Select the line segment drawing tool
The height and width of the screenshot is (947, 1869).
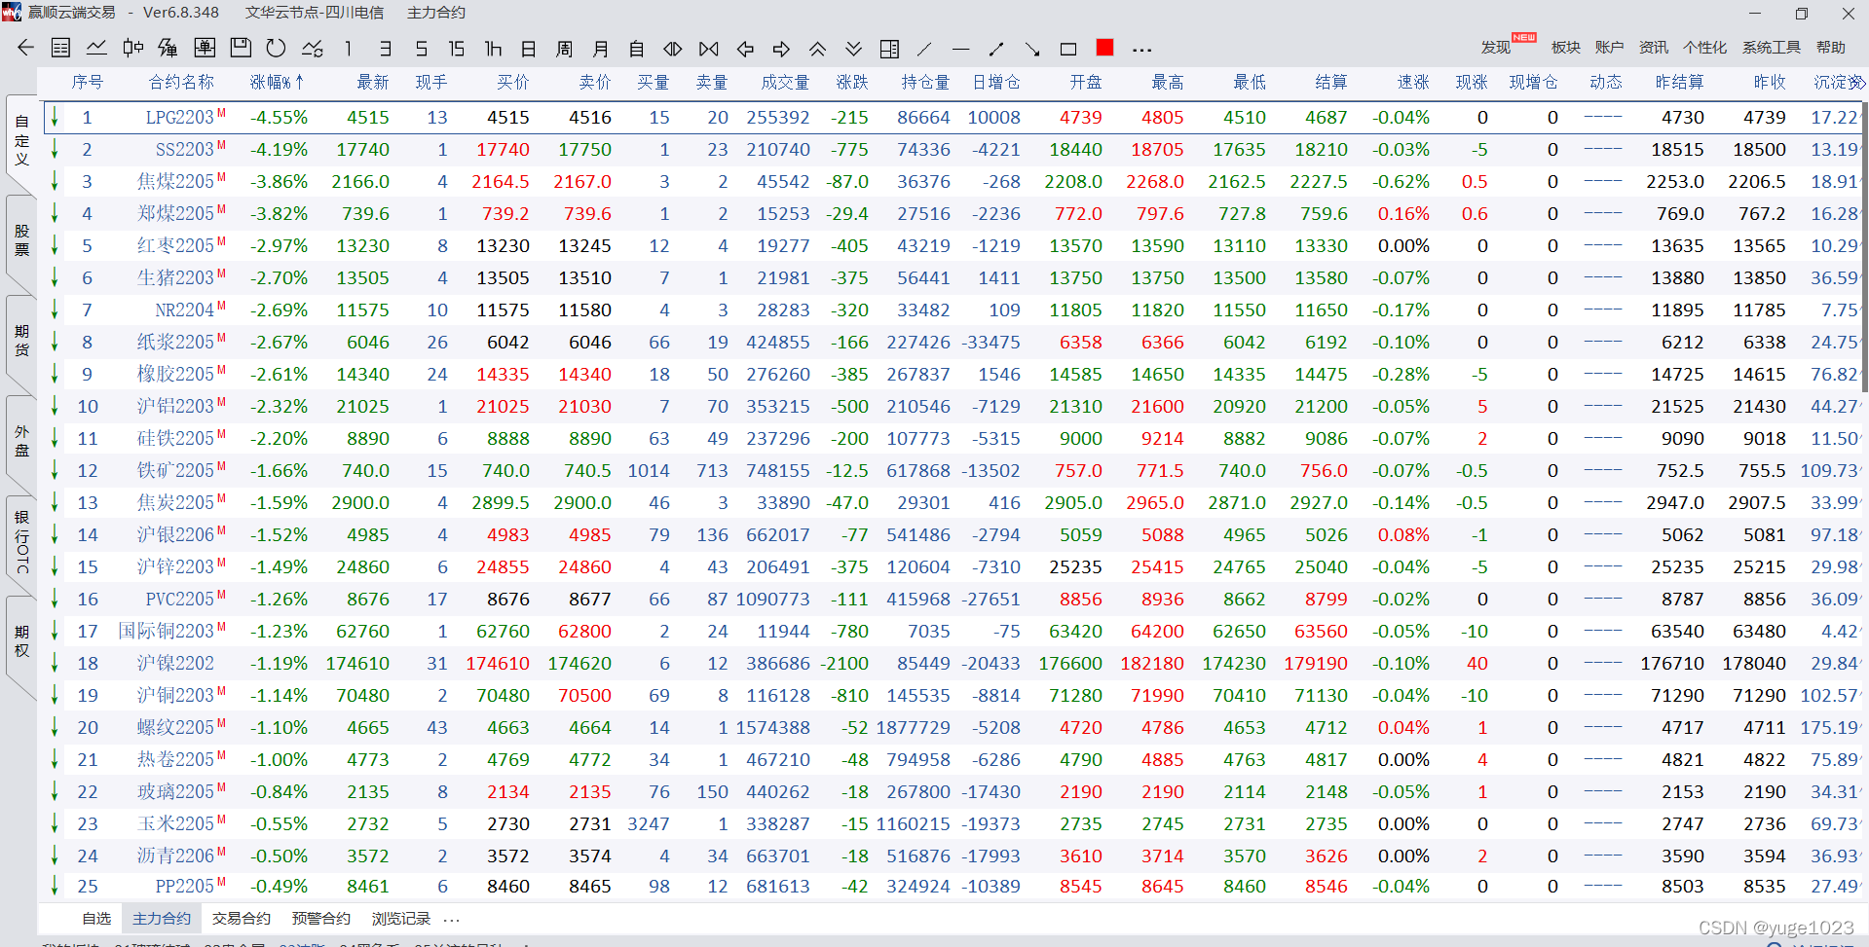pyautogui.click(x=996, y=48)
